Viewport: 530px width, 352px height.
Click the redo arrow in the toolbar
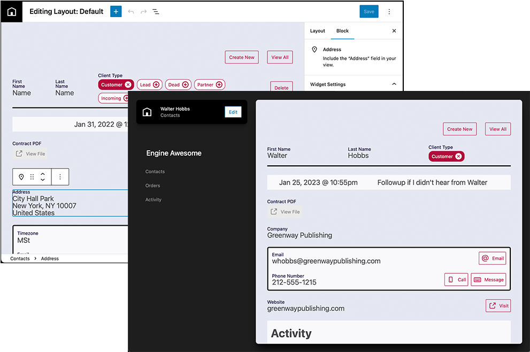[x=143, y=11]
